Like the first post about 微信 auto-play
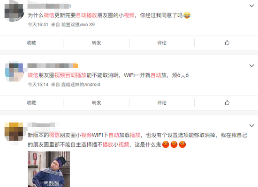 point(227,43)
